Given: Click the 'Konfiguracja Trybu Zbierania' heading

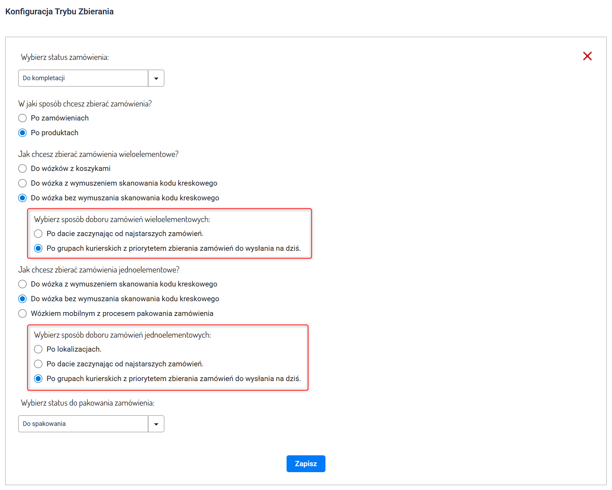Looking at the screenshot, I should 60,12.
